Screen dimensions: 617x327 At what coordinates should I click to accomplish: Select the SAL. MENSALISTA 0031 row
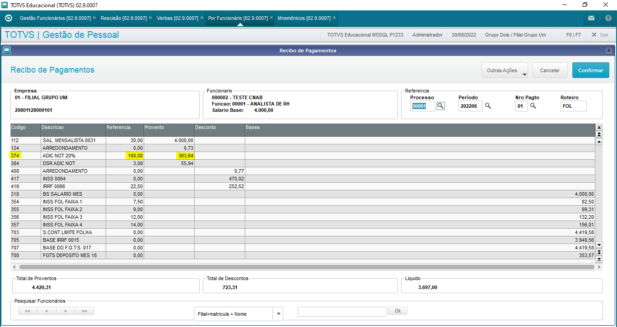click(303, 140)
